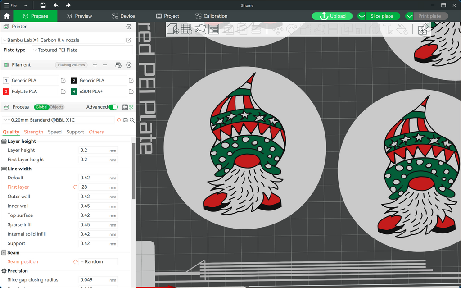Open the Others settings tab
This screenshot has height=288, width=461.
(x=96, y=132)
